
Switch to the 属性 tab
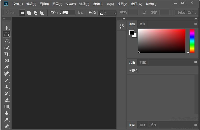coord(132,62)
